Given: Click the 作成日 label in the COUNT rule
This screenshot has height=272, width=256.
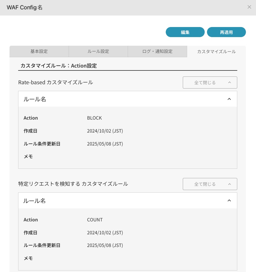Looking at the screenshot, I should (31, 233).
